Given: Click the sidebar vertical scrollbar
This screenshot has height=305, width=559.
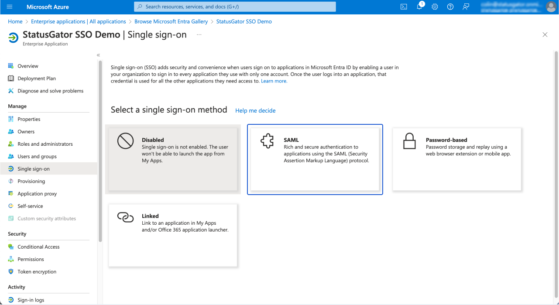Looking at the screenshot, I should pyautogui.click(x=100, y=151).
